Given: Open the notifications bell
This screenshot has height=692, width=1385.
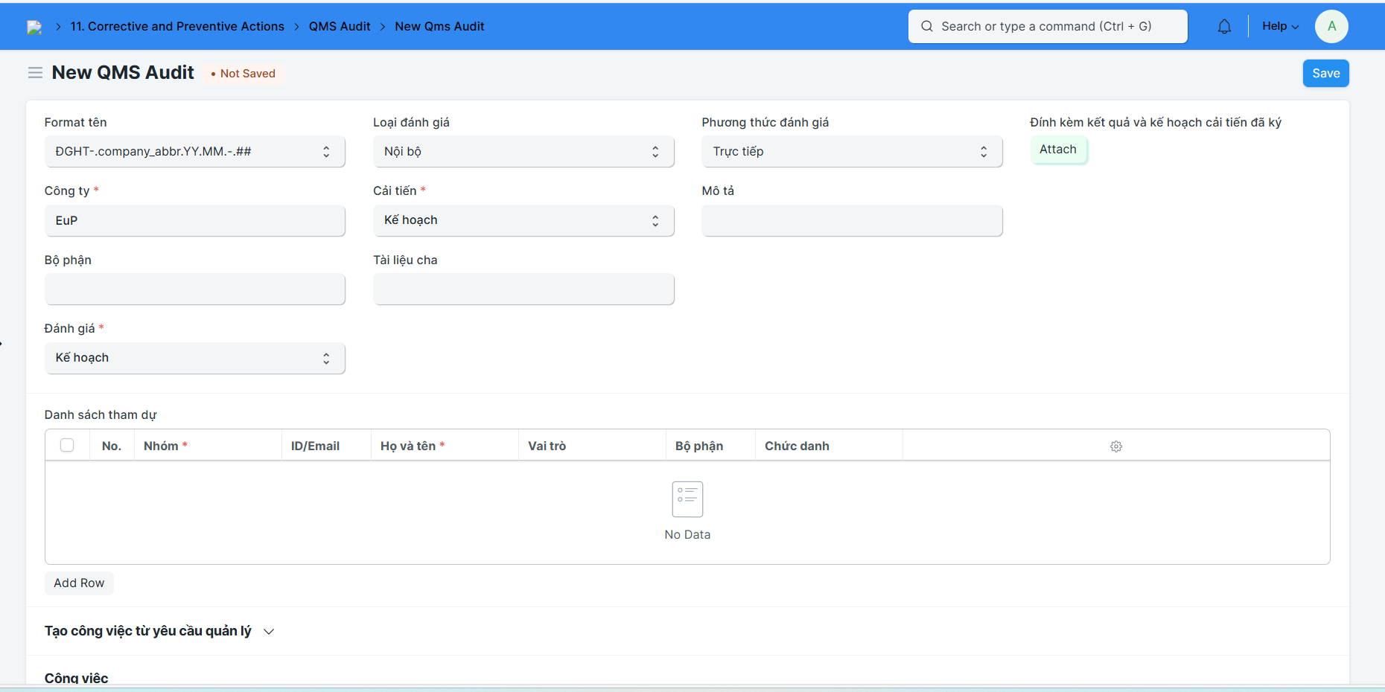Looking at the screenshot, I should [1224, 27].
